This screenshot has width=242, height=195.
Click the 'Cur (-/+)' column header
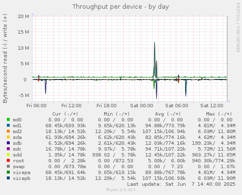tap(65, 114)
